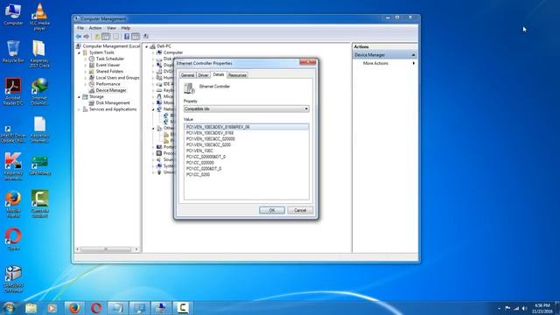Click the Firefox taskbar icon
560x315 pixels.
74,308
